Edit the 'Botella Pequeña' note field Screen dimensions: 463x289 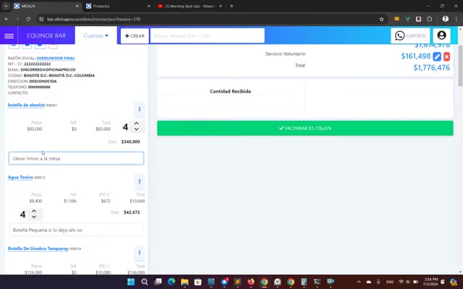click(76, 230)
